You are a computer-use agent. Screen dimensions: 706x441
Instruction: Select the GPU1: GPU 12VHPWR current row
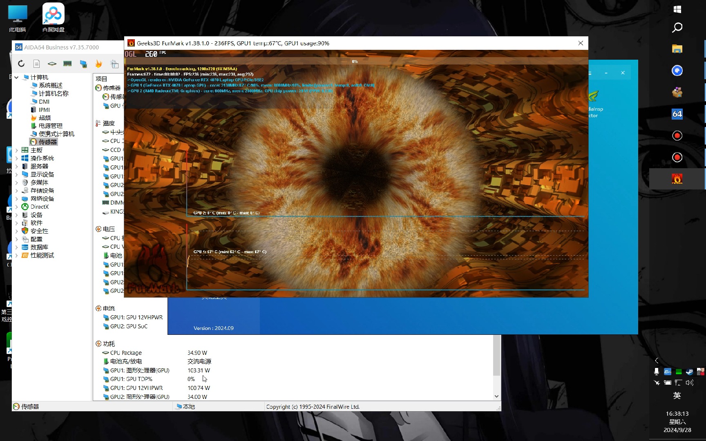tap(136, 317)
